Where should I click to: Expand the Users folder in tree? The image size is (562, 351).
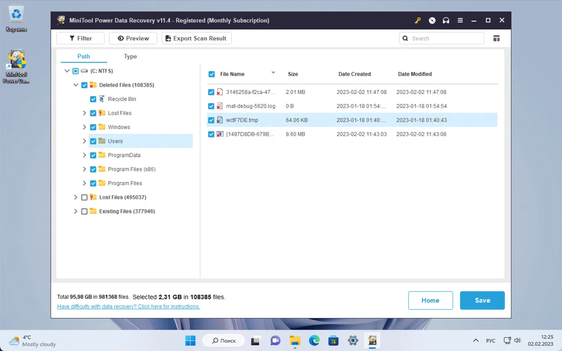[84, 141]
